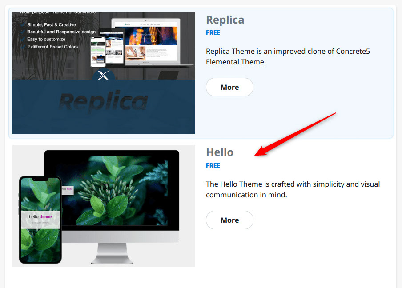Click the FREE label on the Hello card
Viewport: 402px width, 288px height.
(x=213, y=165)
